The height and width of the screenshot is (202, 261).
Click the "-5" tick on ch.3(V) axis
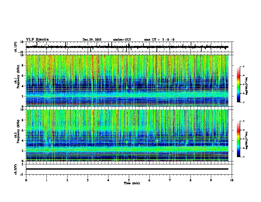pyautogui.click(x=22, y=175)
